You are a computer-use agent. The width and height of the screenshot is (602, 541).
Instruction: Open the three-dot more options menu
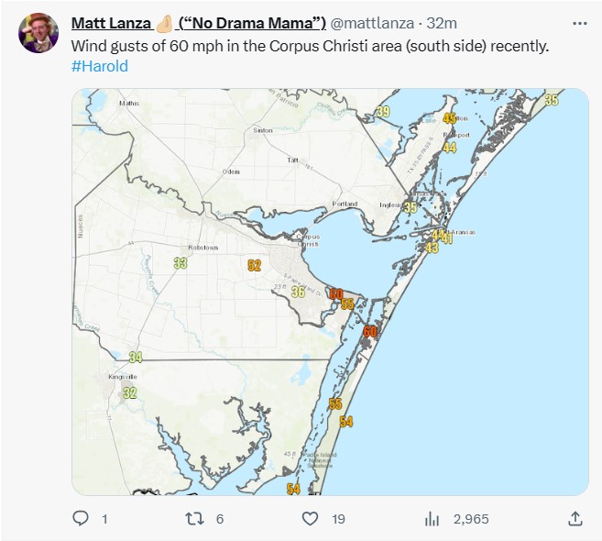pyautogui.click(x=579, y=23)
